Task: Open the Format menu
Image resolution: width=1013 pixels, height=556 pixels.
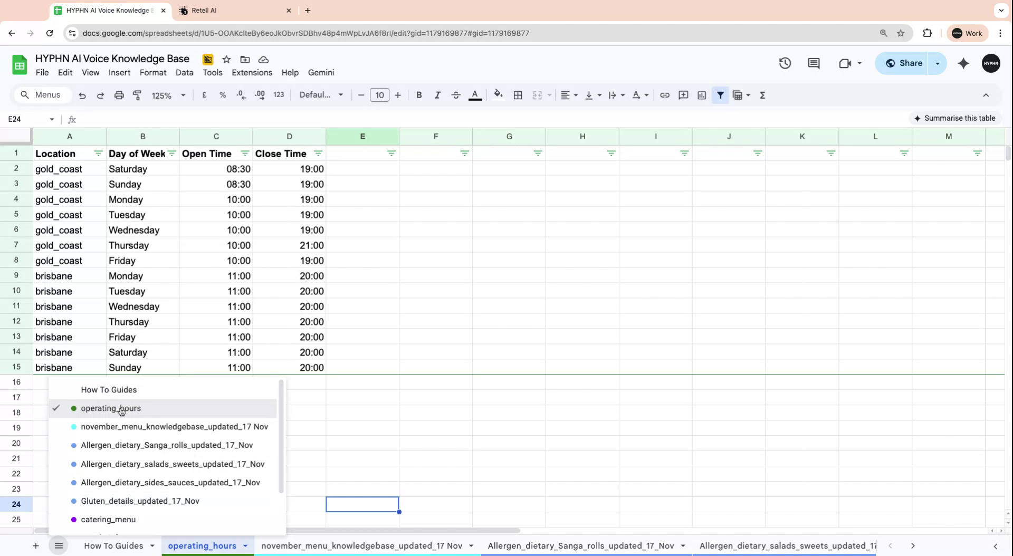Action: [152, 72]
